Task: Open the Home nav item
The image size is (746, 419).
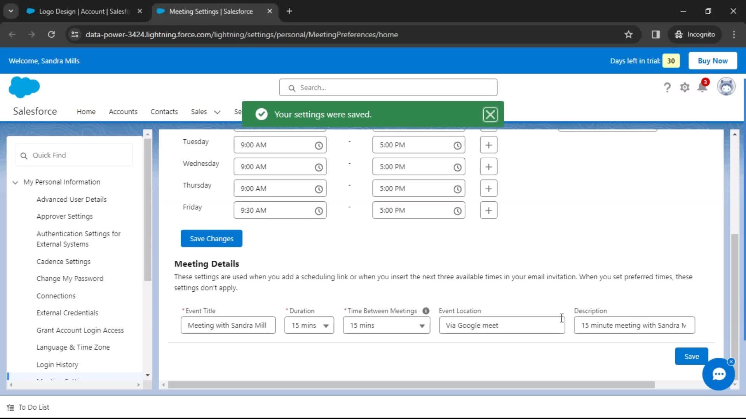Action: coord(86,112)
